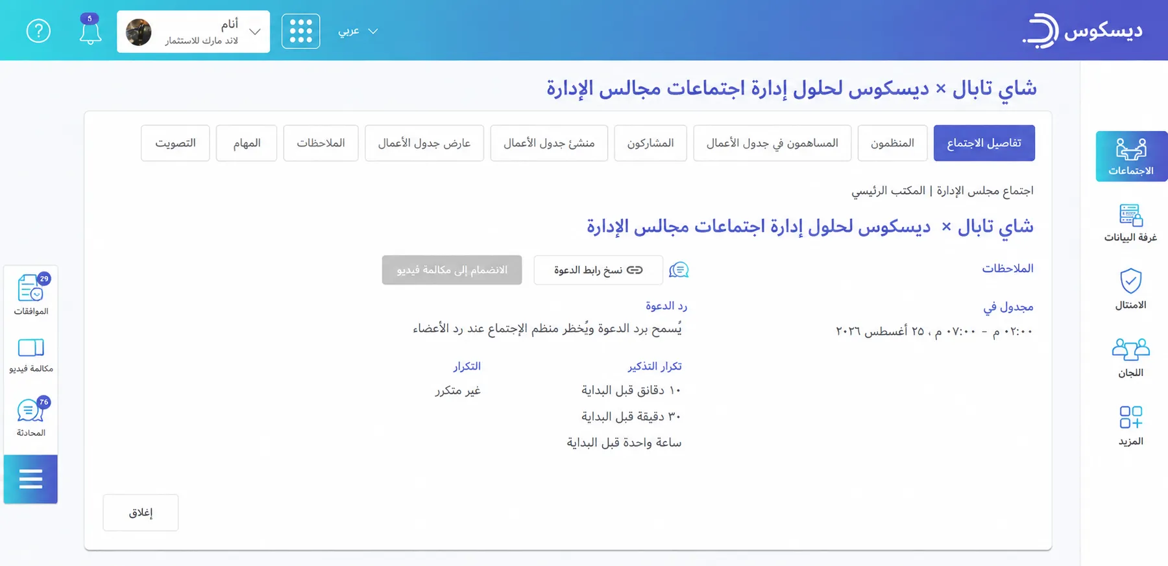This screenshot has width=1168, height=566.
Task: Click the التكرار heading
Action: 467,366
